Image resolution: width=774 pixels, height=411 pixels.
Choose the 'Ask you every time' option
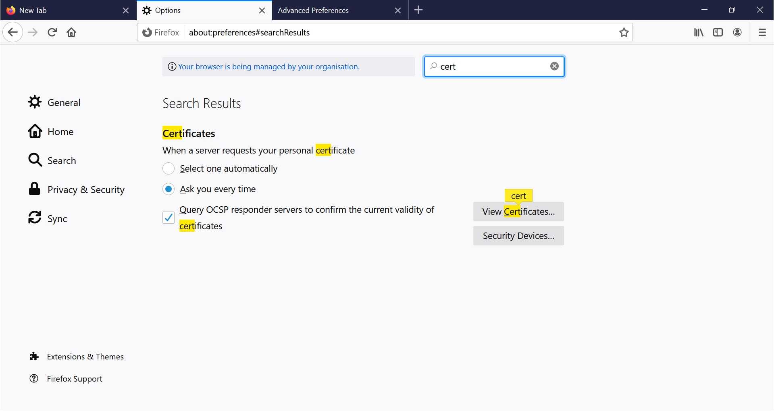[x=169, y=189]
